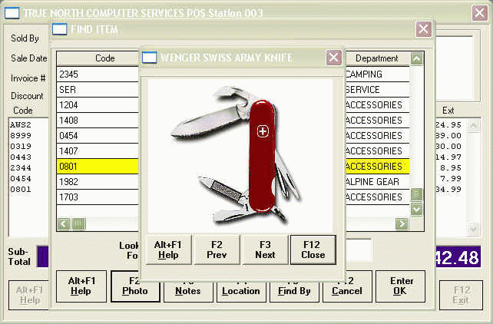The image size is (493, 324).
Task: Close the Find Item dialog
Action: point(423,29)
